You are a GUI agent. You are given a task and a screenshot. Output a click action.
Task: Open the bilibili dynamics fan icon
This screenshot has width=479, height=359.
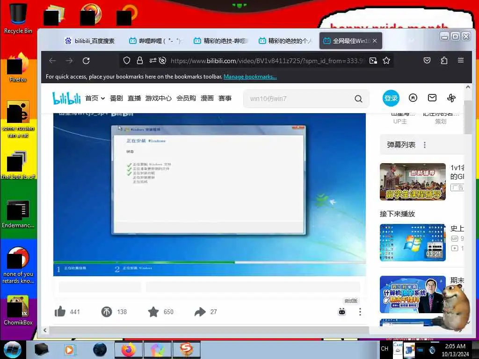coord(451,98)
